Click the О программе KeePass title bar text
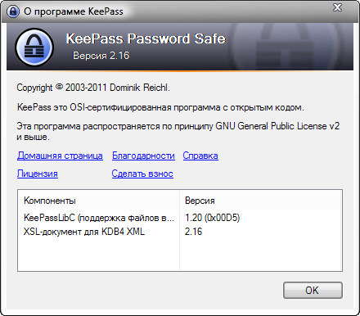 point(74,11)
